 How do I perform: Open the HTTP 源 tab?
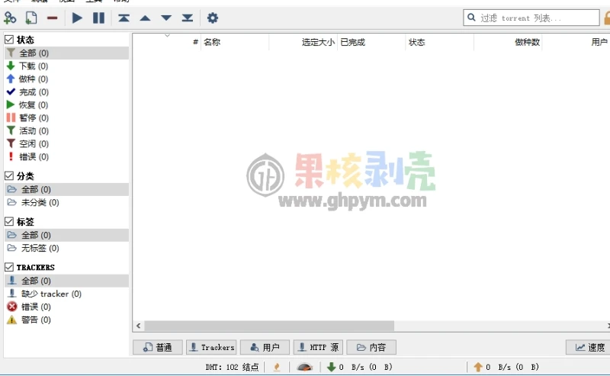pyautogui.click(x=318, y=347)
